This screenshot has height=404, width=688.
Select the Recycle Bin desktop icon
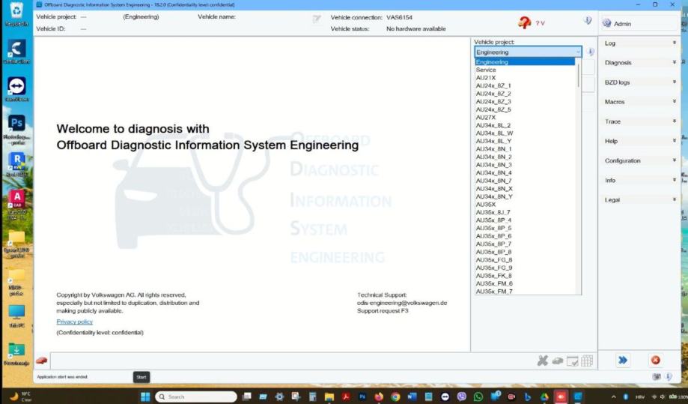pos(16,14)
